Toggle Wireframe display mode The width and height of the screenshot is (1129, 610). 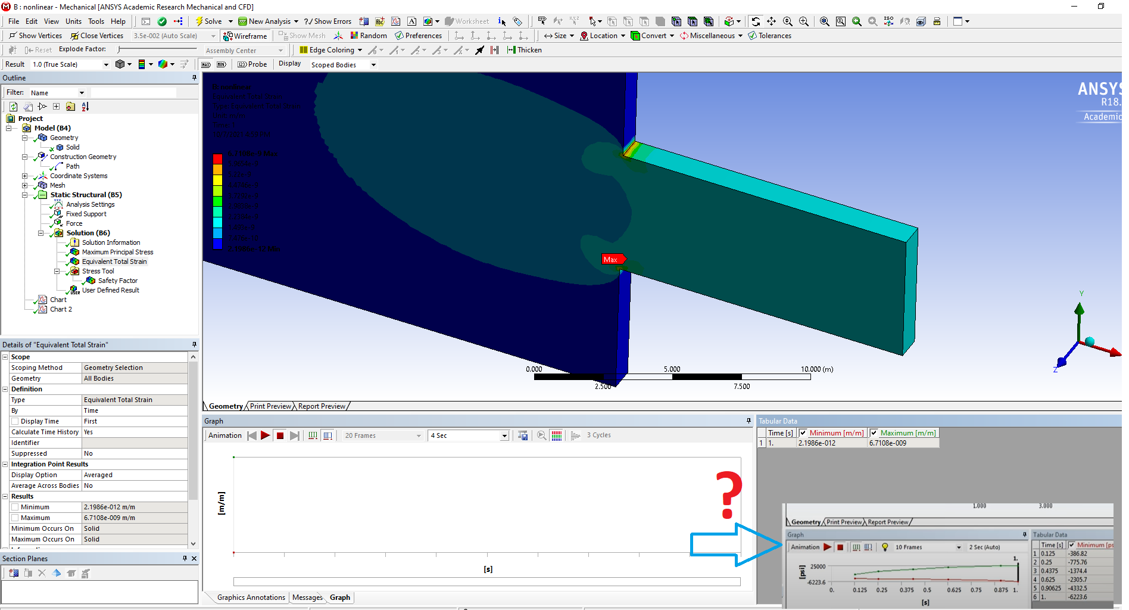tap(245, 36)
